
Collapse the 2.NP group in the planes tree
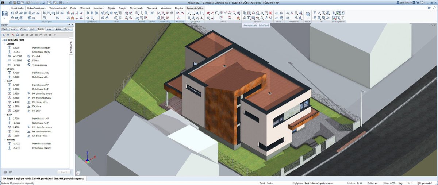[x=4, y=81]
